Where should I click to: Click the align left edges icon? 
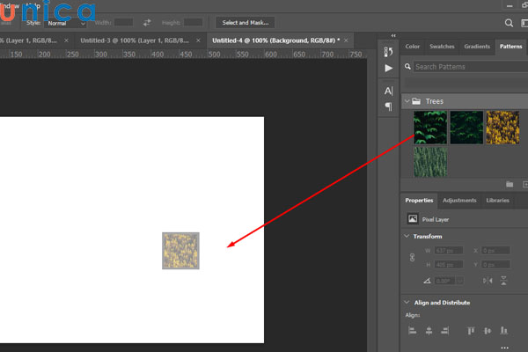pos(412,331)
